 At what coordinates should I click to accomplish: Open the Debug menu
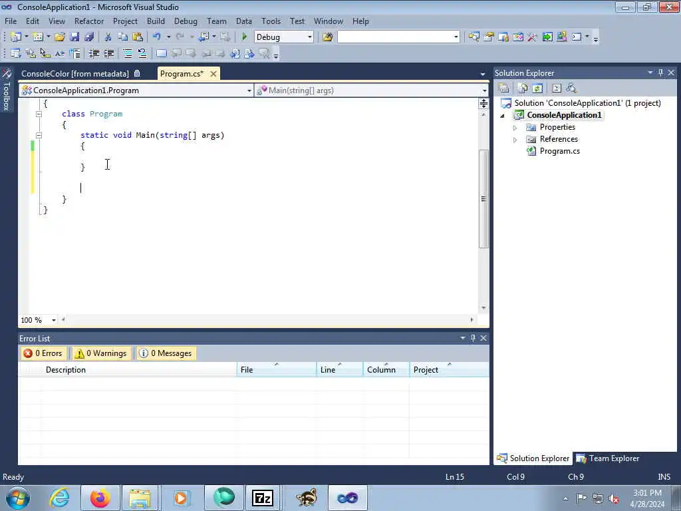tap(186, 21)
